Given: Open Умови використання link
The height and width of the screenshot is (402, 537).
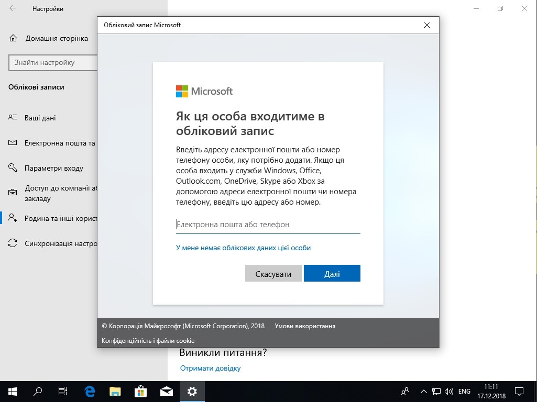Looking at the screenshot, I should [305, 326].
